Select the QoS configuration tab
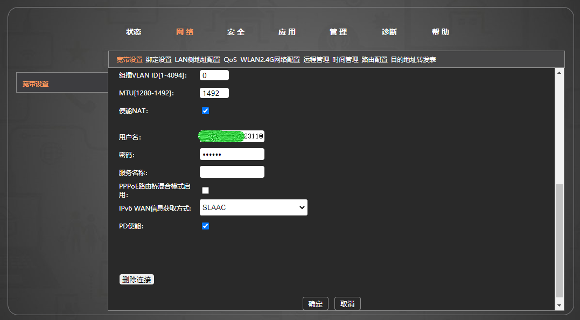The width and height of the screenshot is (580, 320). 231,60
